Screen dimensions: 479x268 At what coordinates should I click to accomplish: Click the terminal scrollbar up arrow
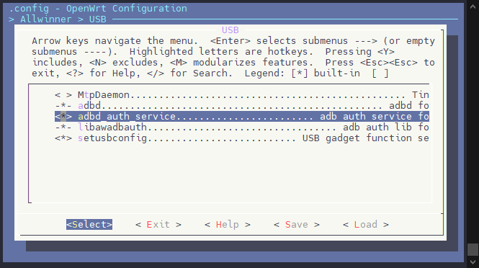[473, 6]
